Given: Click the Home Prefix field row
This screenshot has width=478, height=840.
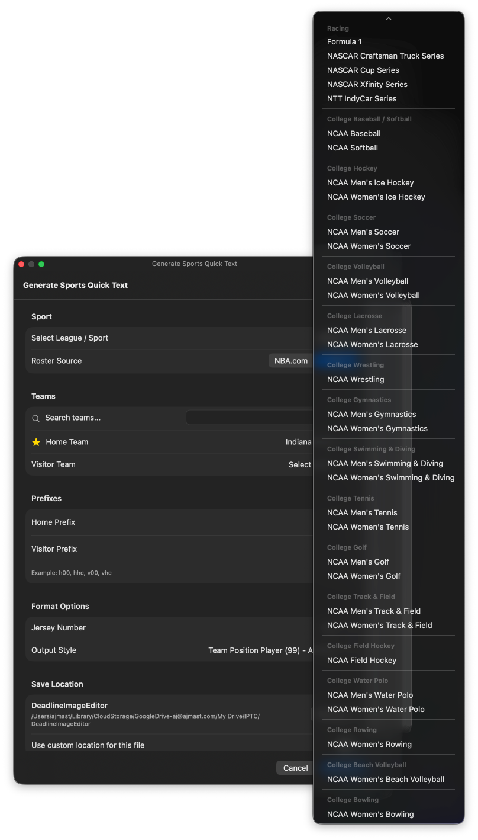Looking at the screenshot, I should 169,522.
